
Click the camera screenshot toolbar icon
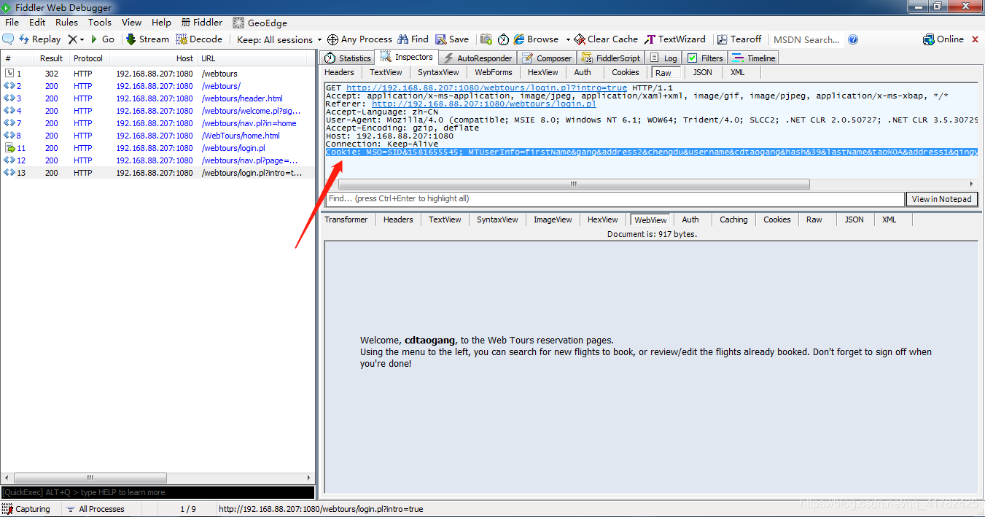486,39
